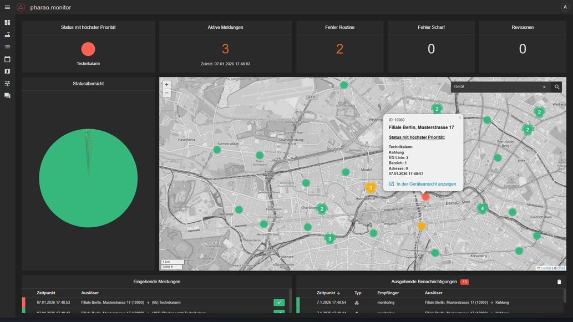Sort outgoing notifications by Auslöser column

tap(433, 293)
